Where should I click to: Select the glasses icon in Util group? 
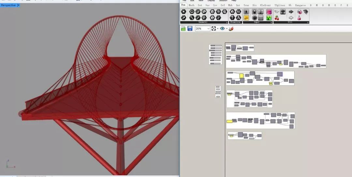[277, 12]
